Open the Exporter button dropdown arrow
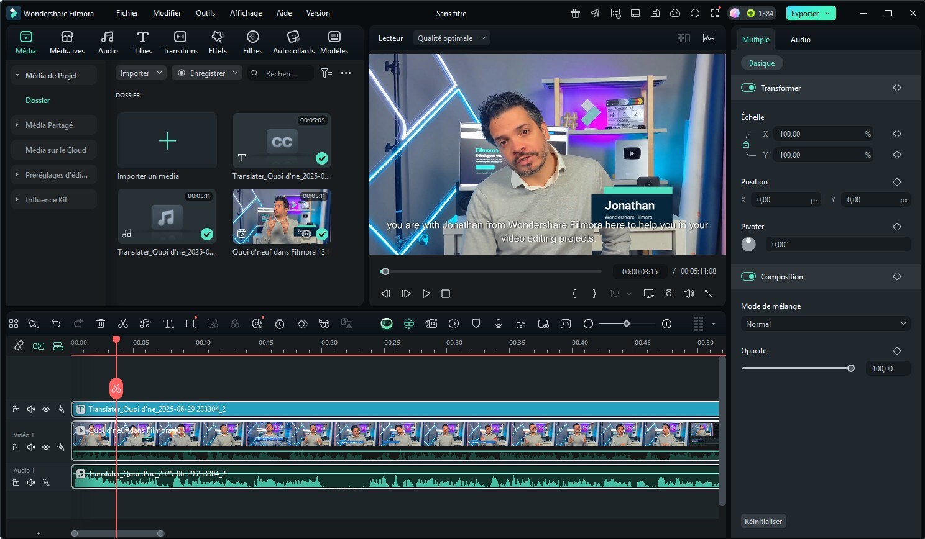The image size is (925, 539). tap(827, 13)
